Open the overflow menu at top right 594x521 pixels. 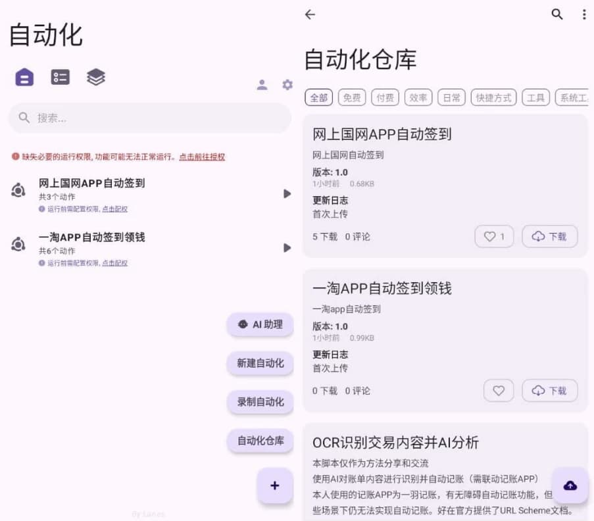(x=584, y=14)
